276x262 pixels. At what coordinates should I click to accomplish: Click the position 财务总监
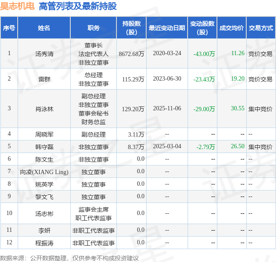(x=94, y=122)
